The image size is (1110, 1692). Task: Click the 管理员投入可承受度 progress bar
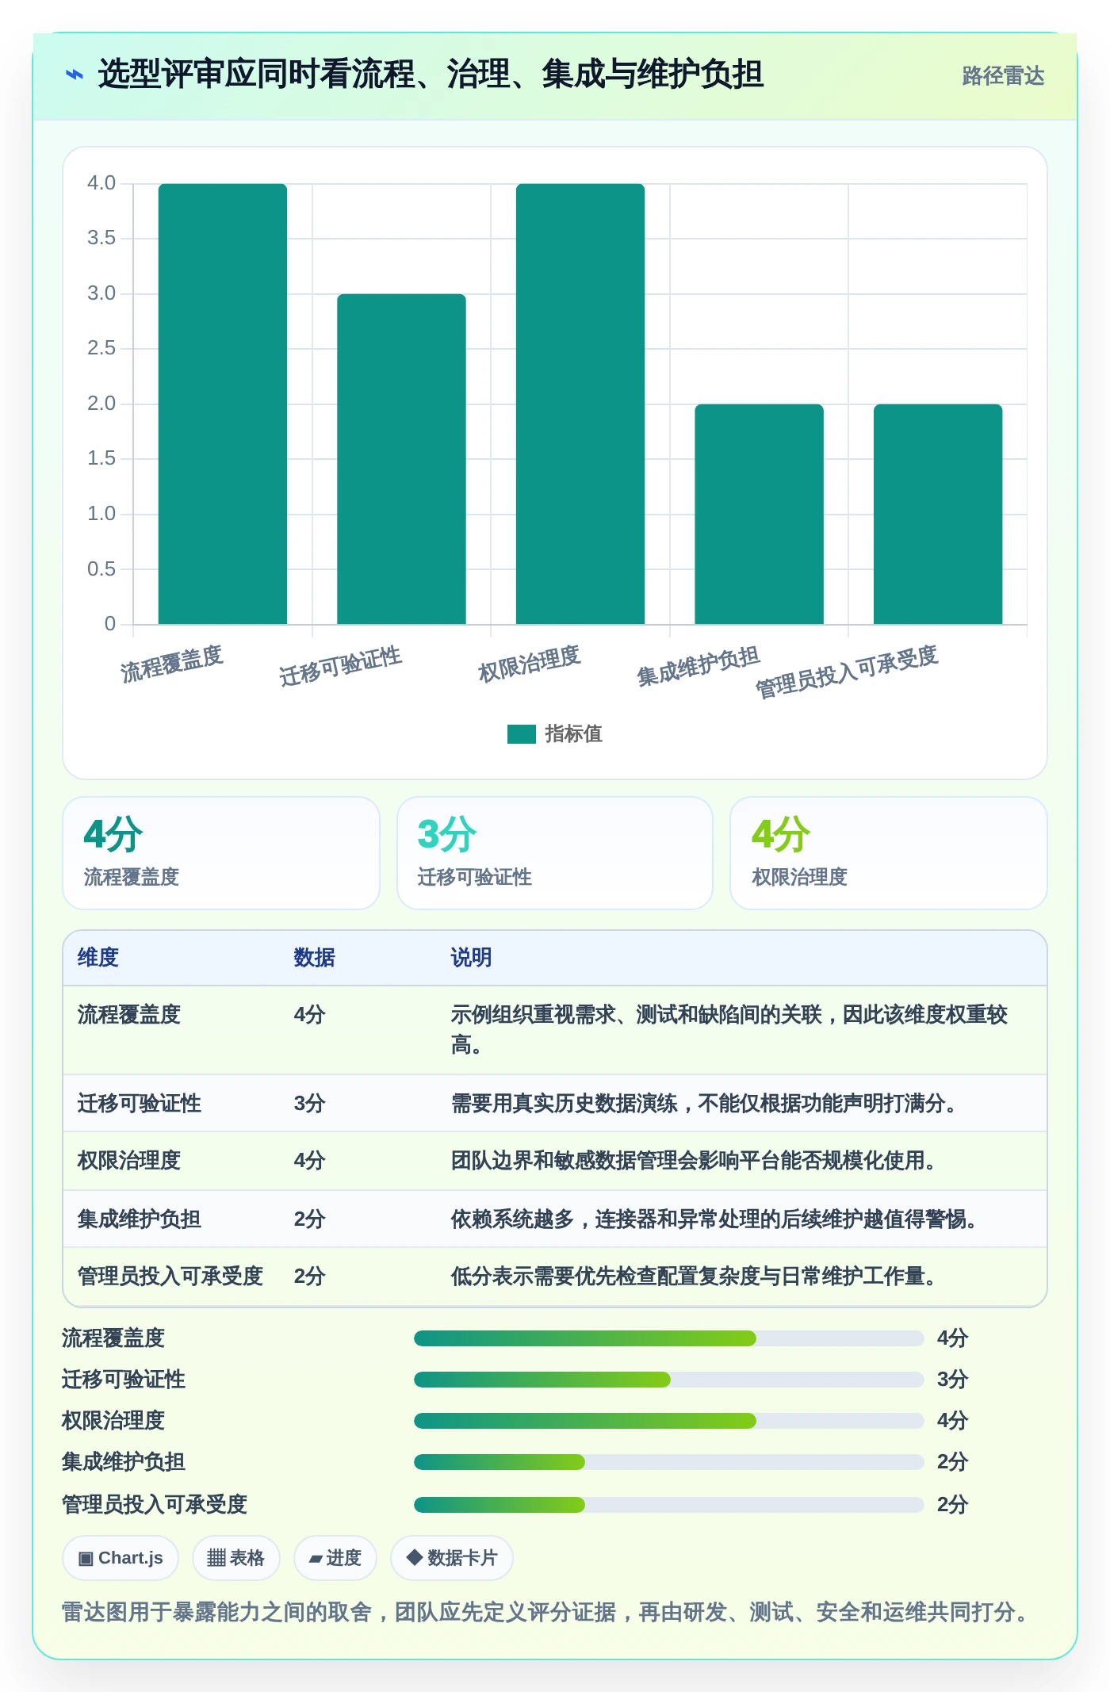coord(668,1505)
